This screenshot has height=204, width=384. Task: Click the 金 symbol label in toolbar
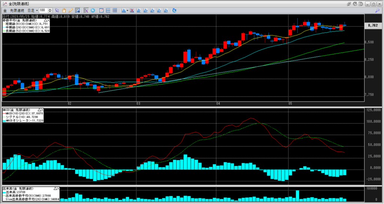coord(4,10)
